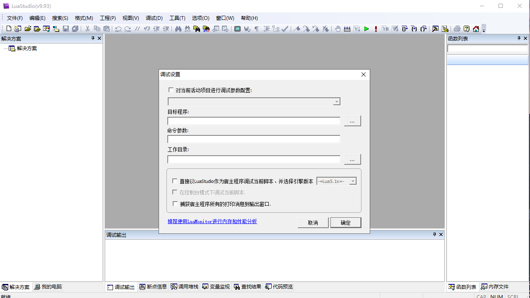Click the browse button beside 工作目录

click(352, 159)
